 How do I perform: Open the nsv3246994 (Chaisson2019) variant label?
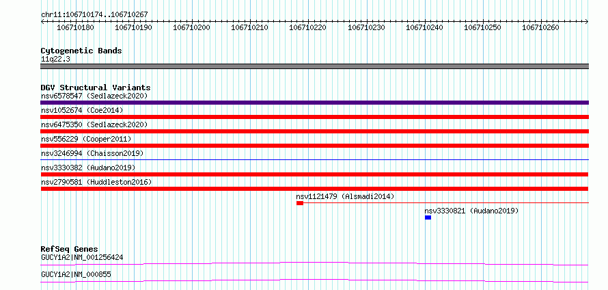92,153
